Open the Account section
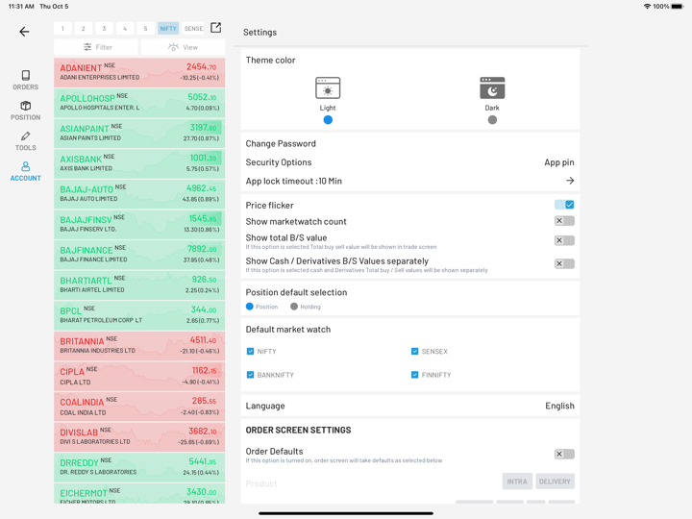The height and width of the screenshot is (519, 692). click(26, 171)
